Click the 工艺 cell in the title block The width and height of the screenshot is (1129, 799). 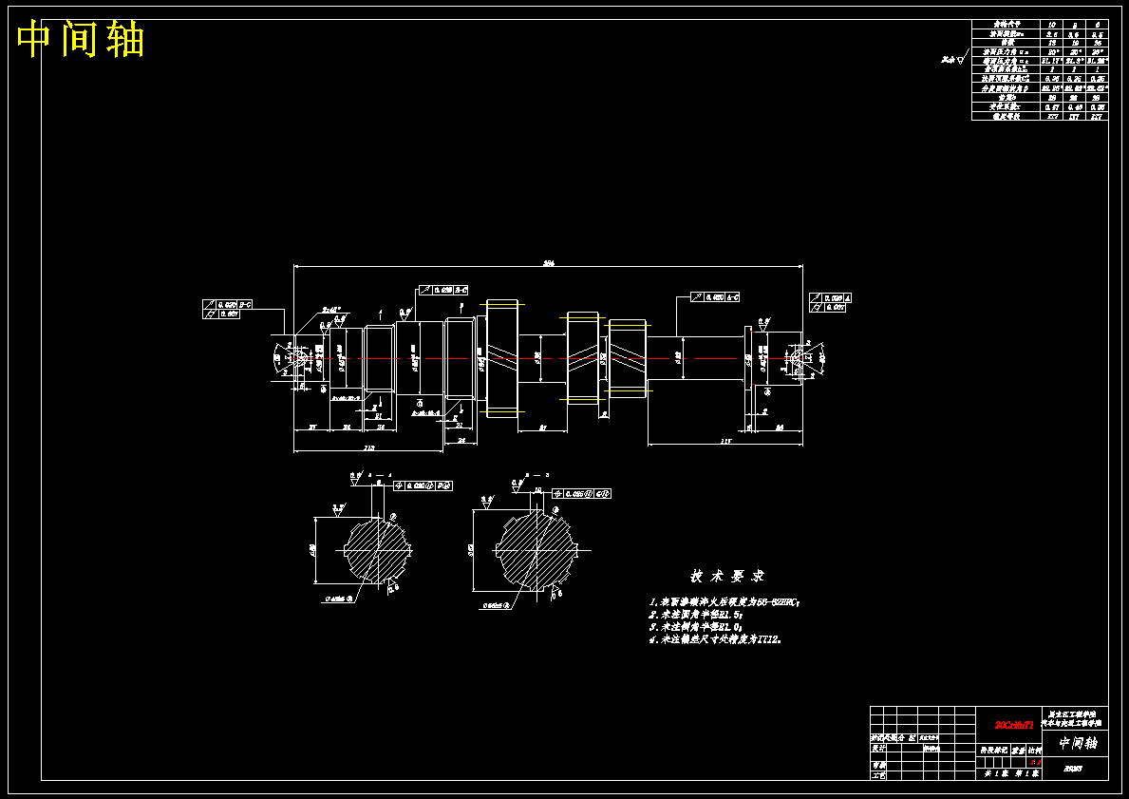click(x=878, y=775)
